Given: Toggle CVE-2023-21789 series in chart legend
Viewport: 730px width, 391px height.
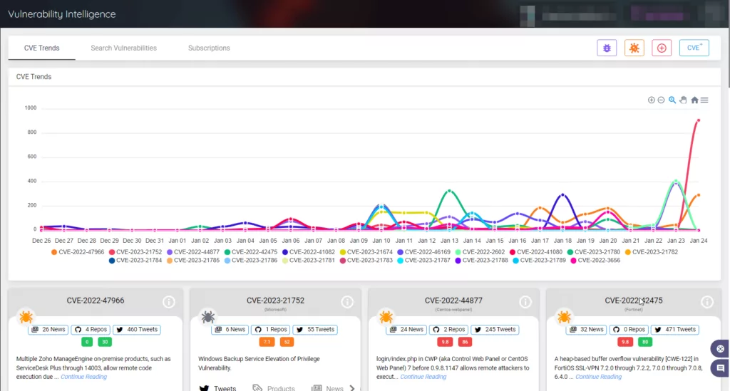Looking at the screenshot, I should click(x=540, y=261).
